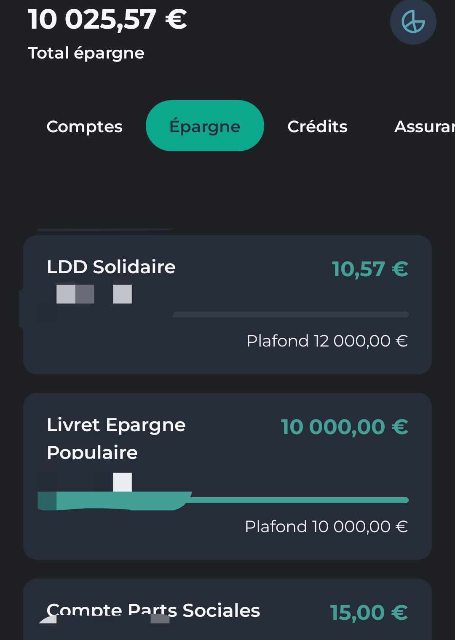This screenshot has width=455, height=640.
Task: Go to the Assurances tab
Action: [x=423, y=126]
